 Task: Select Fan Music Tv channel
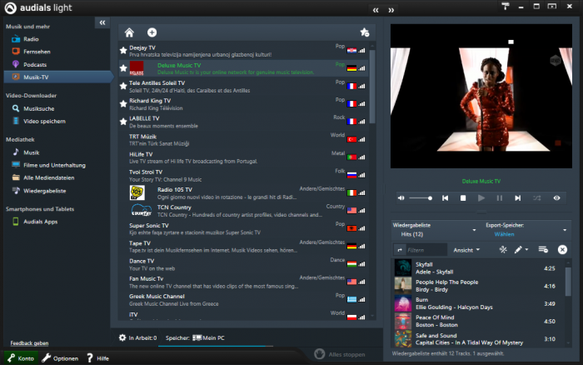tap(243, 282)
